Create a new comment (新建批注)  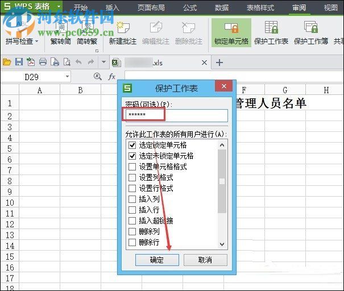[123, 33]
